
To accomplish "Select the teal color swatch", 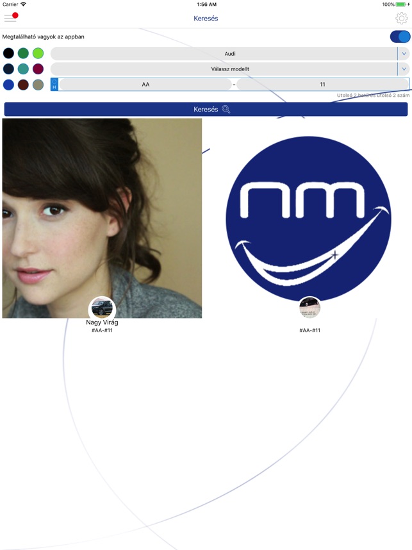I will [23, 69].
